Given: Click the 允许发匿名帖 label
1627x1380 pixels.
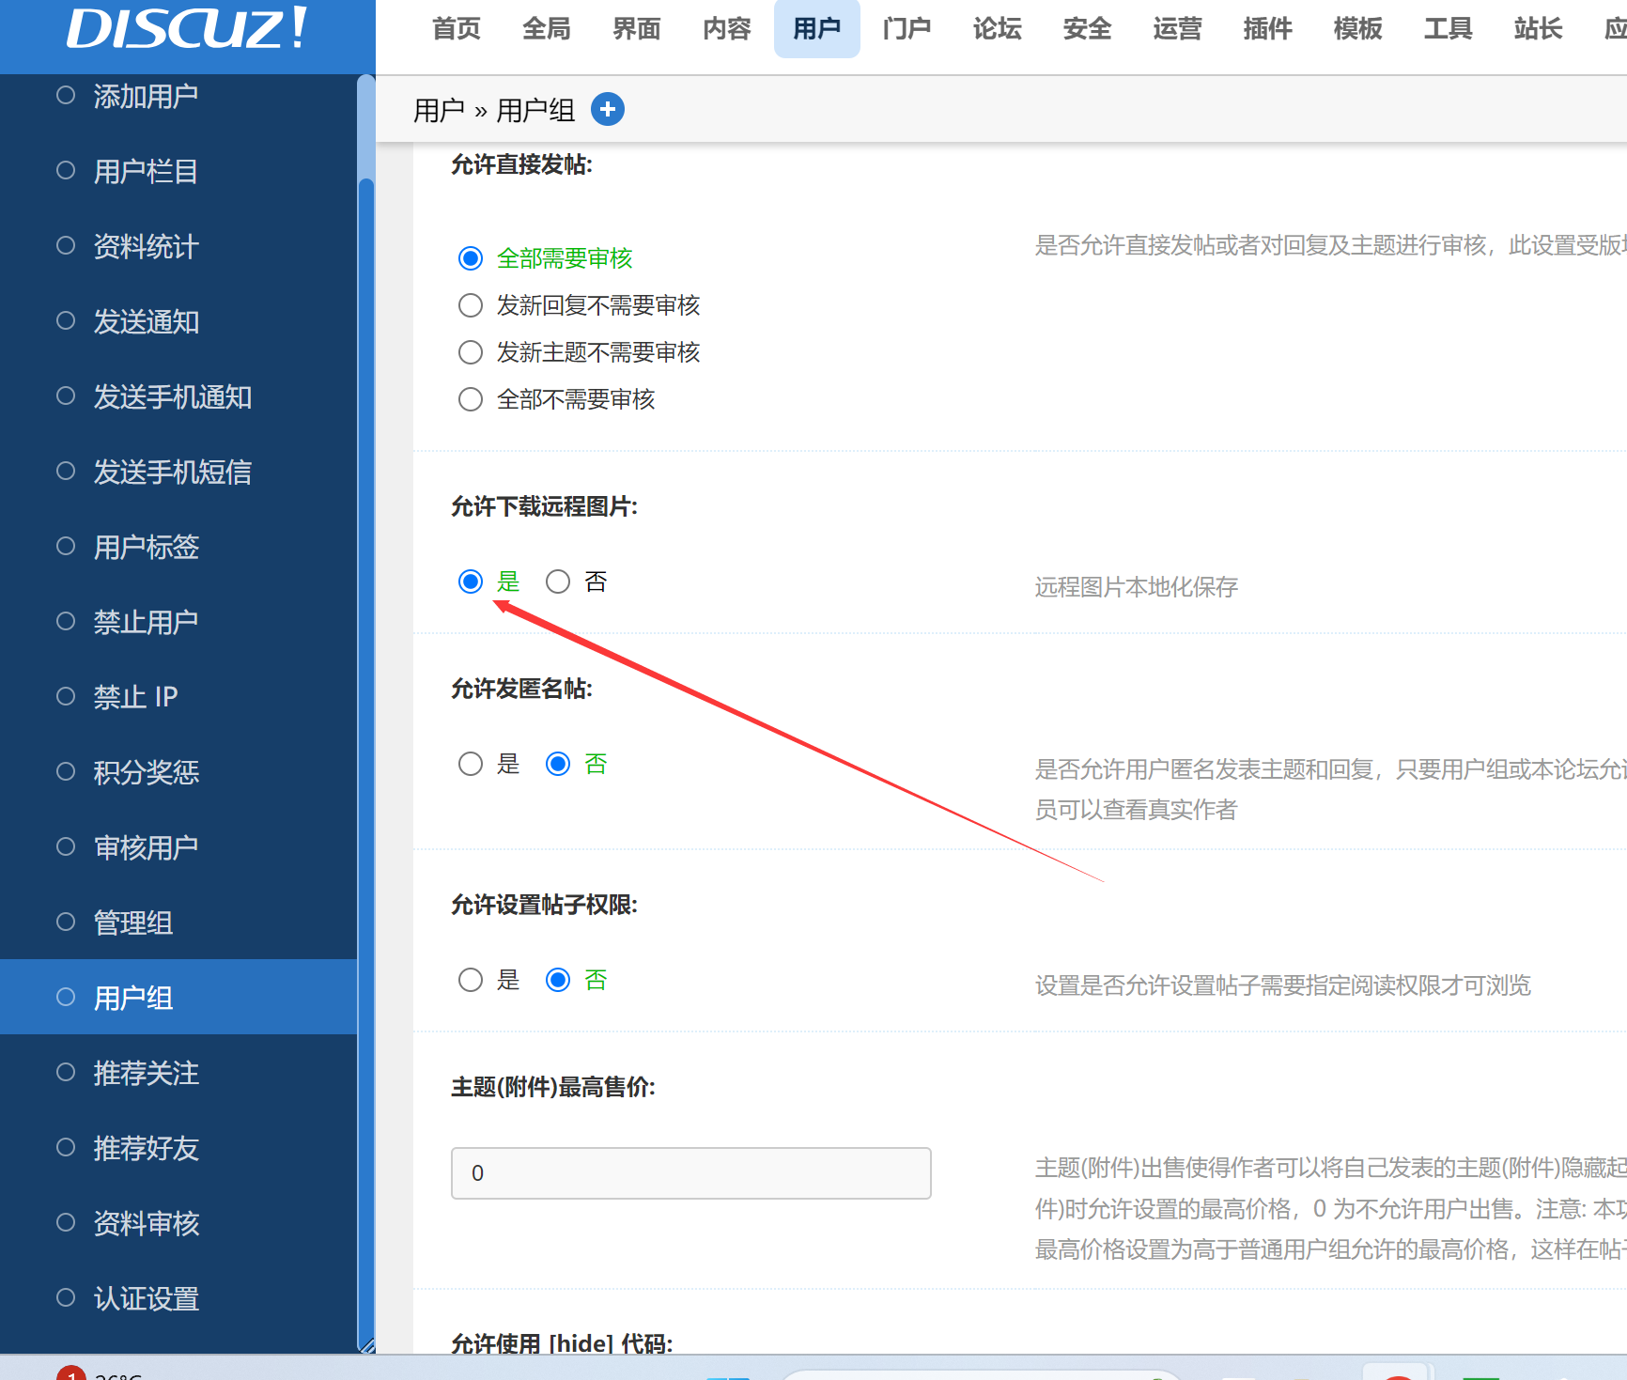Looking at the screenshot, I should pos(521,689).
